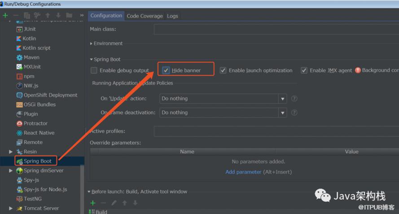Click the Add parameter link
399x214 pixels.
click(x=243, y=172)
